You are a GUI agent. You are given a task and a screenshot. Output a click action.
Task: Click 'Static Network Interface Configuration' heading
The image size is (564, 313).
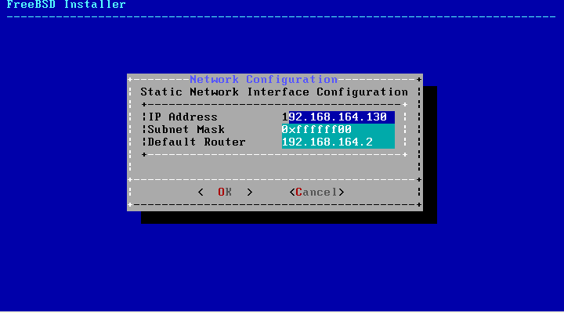coord(274,92)
